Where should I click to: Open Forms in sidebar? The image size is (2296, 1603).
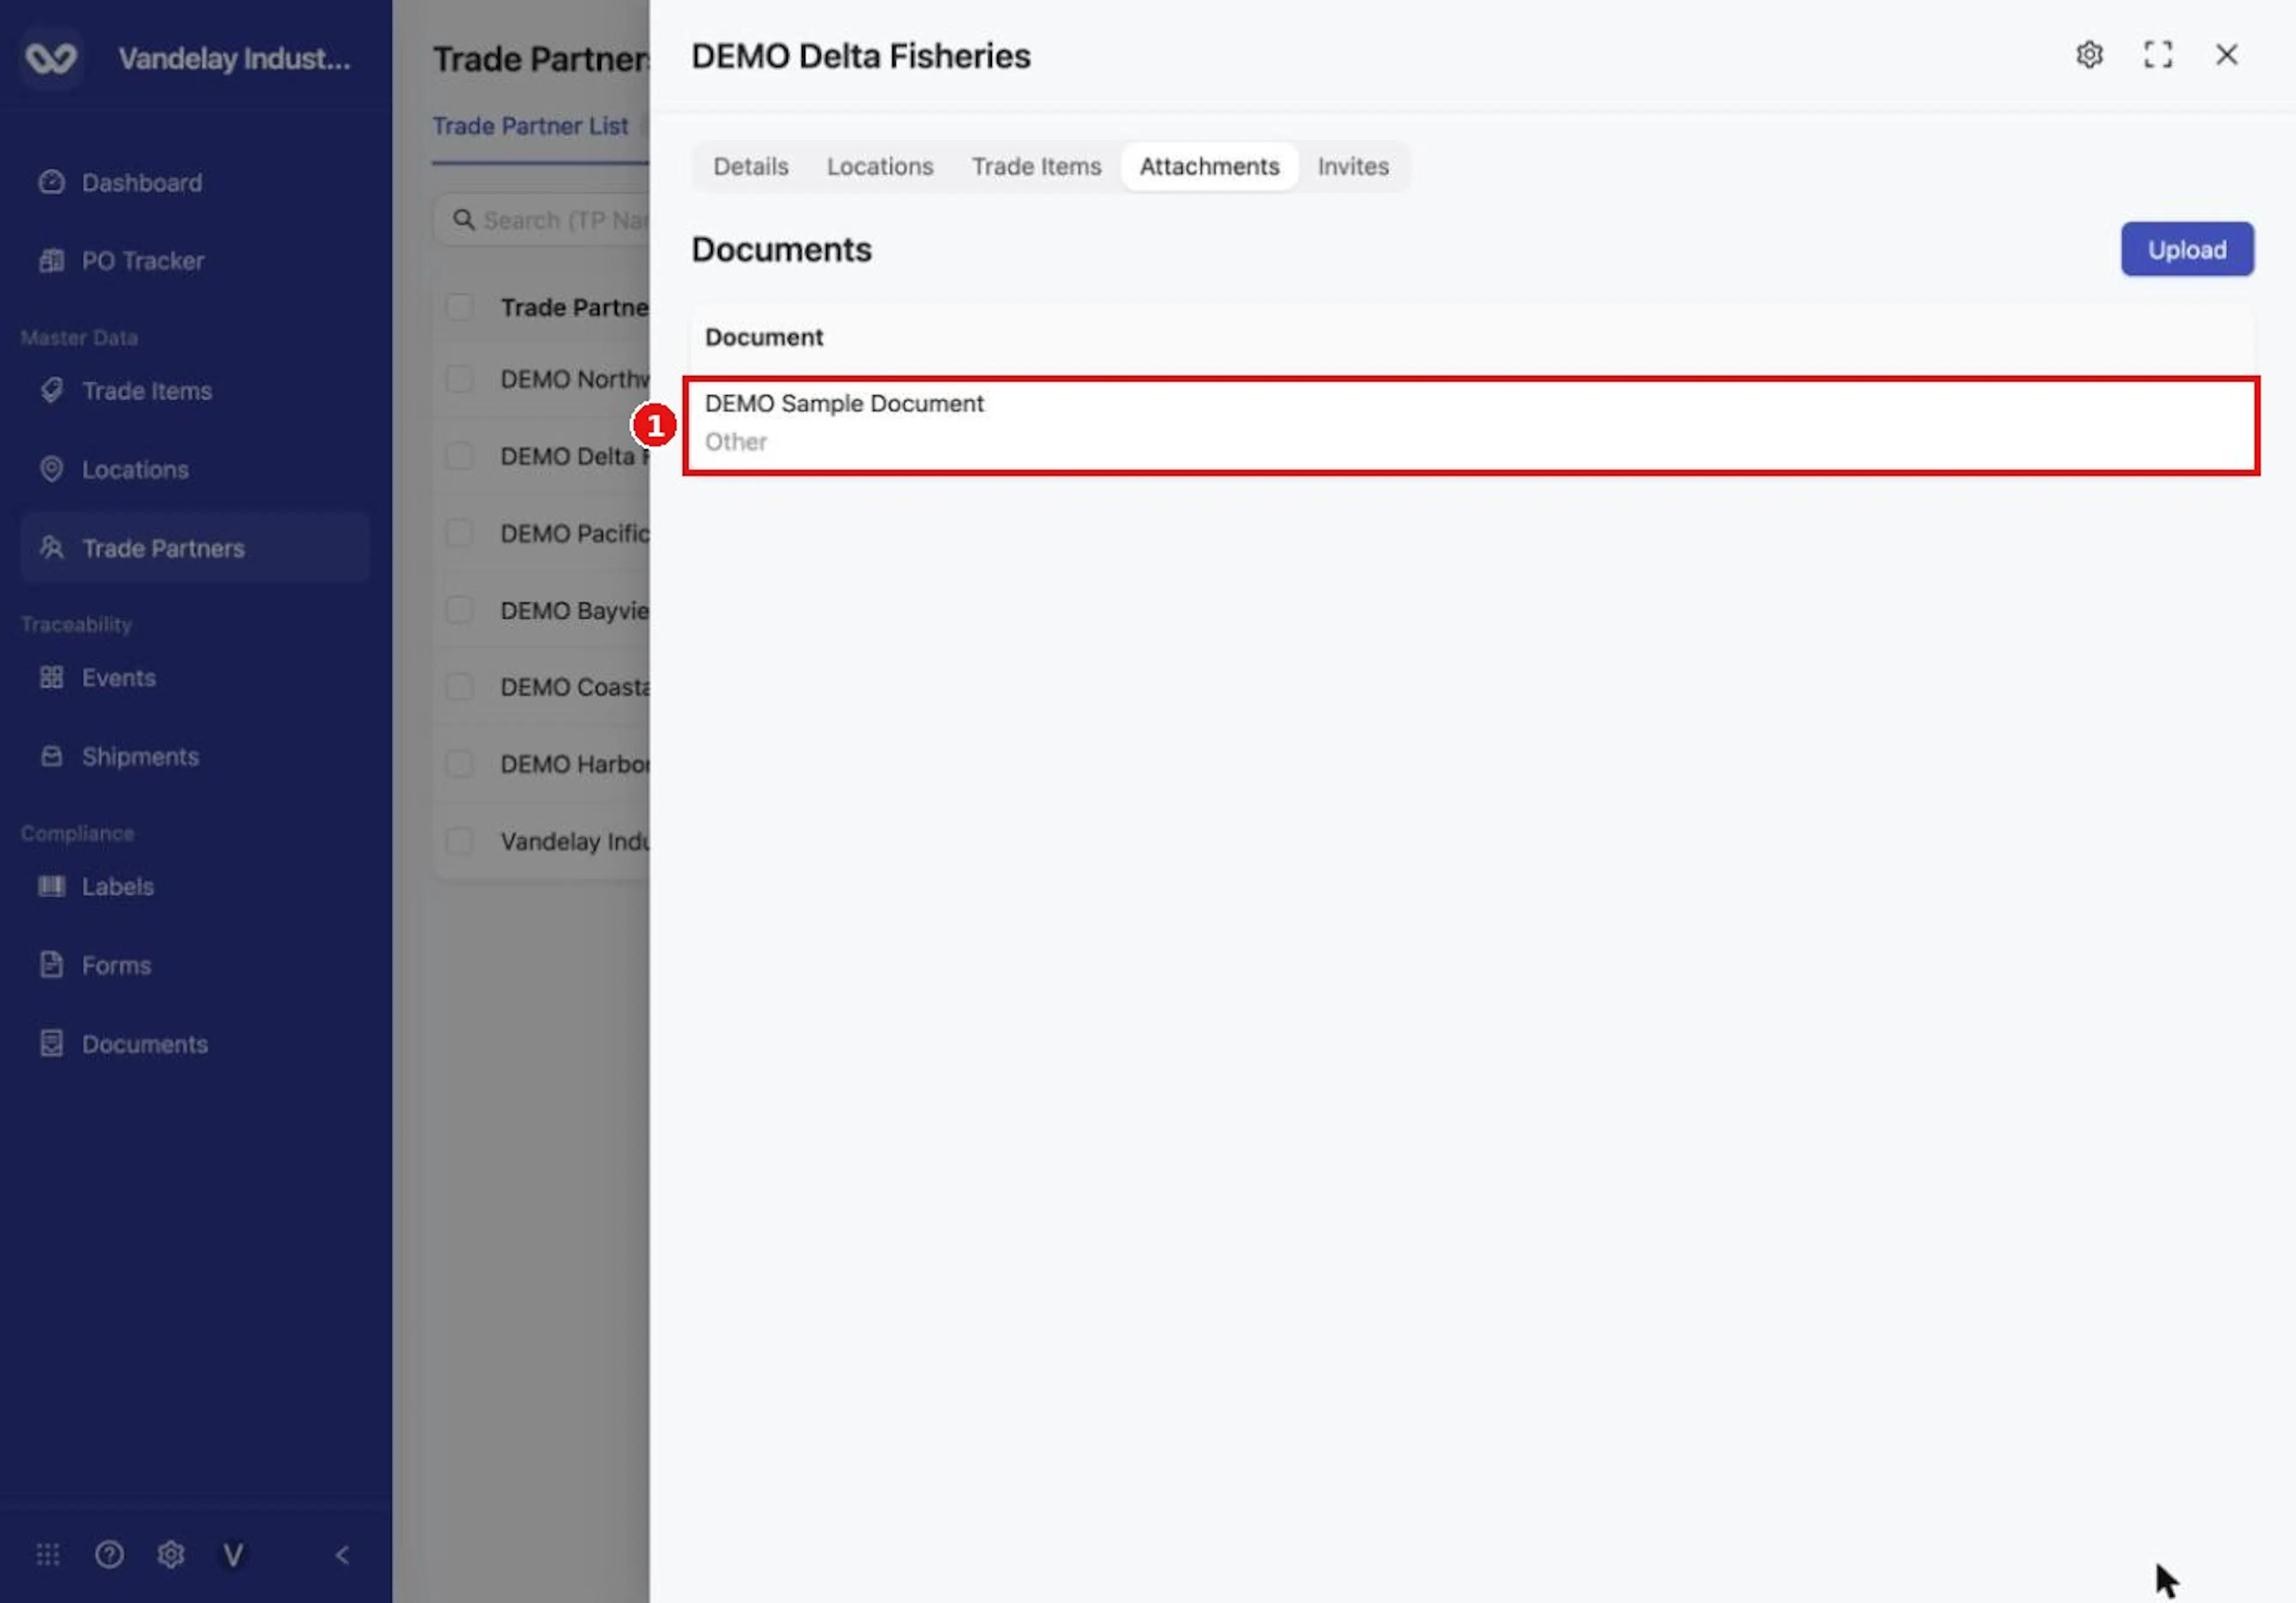(x=195, y=965)
